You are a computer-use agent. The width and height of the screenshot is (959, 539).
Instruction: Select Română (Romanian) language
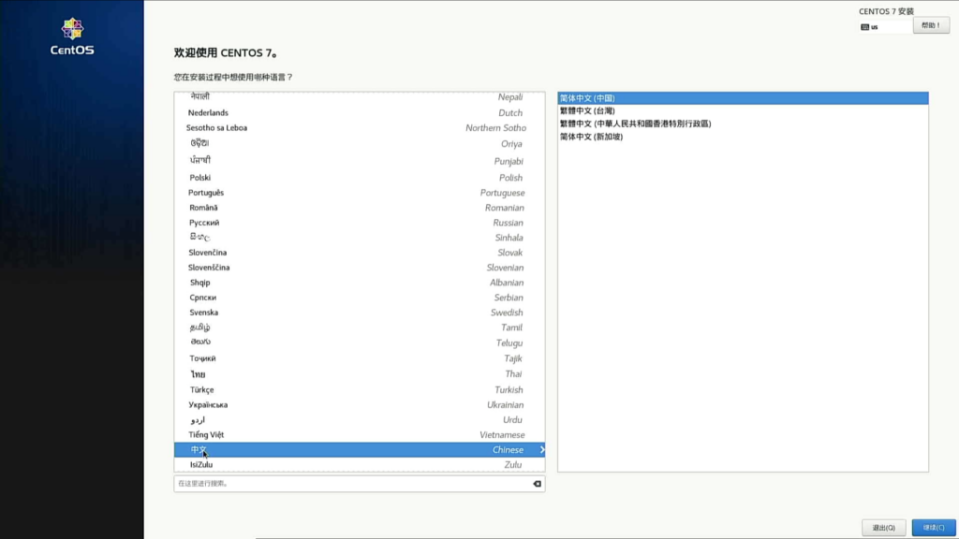(x=359, y=208)
